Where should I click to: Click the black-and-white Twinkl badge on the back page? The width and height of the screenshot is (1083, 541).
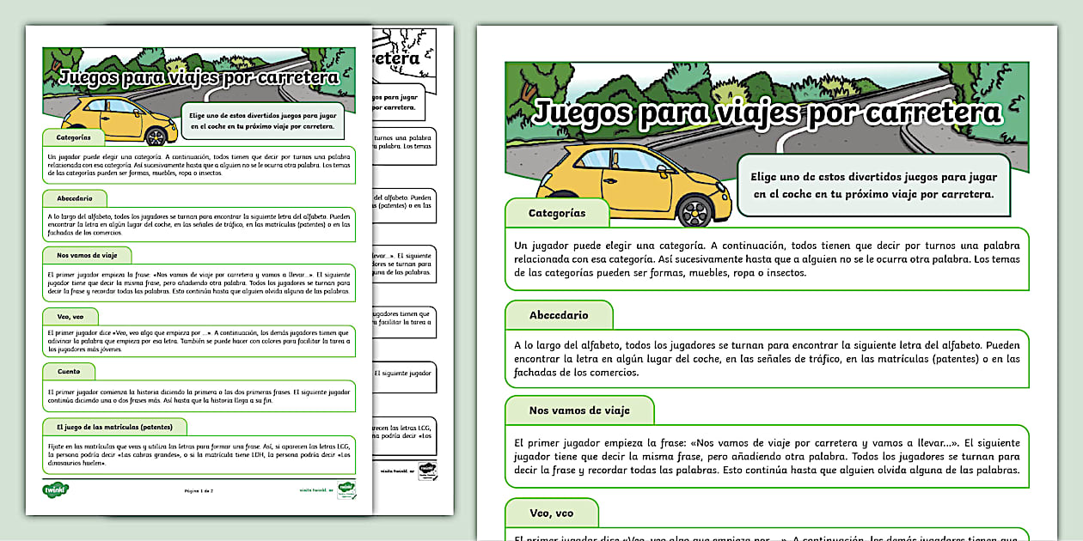coord(427,471)
